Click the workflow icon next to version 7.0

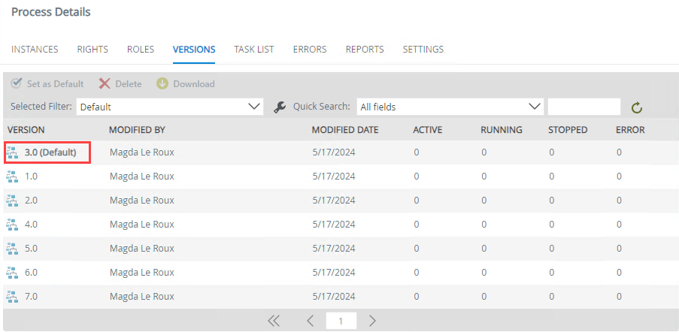[12, 297]
